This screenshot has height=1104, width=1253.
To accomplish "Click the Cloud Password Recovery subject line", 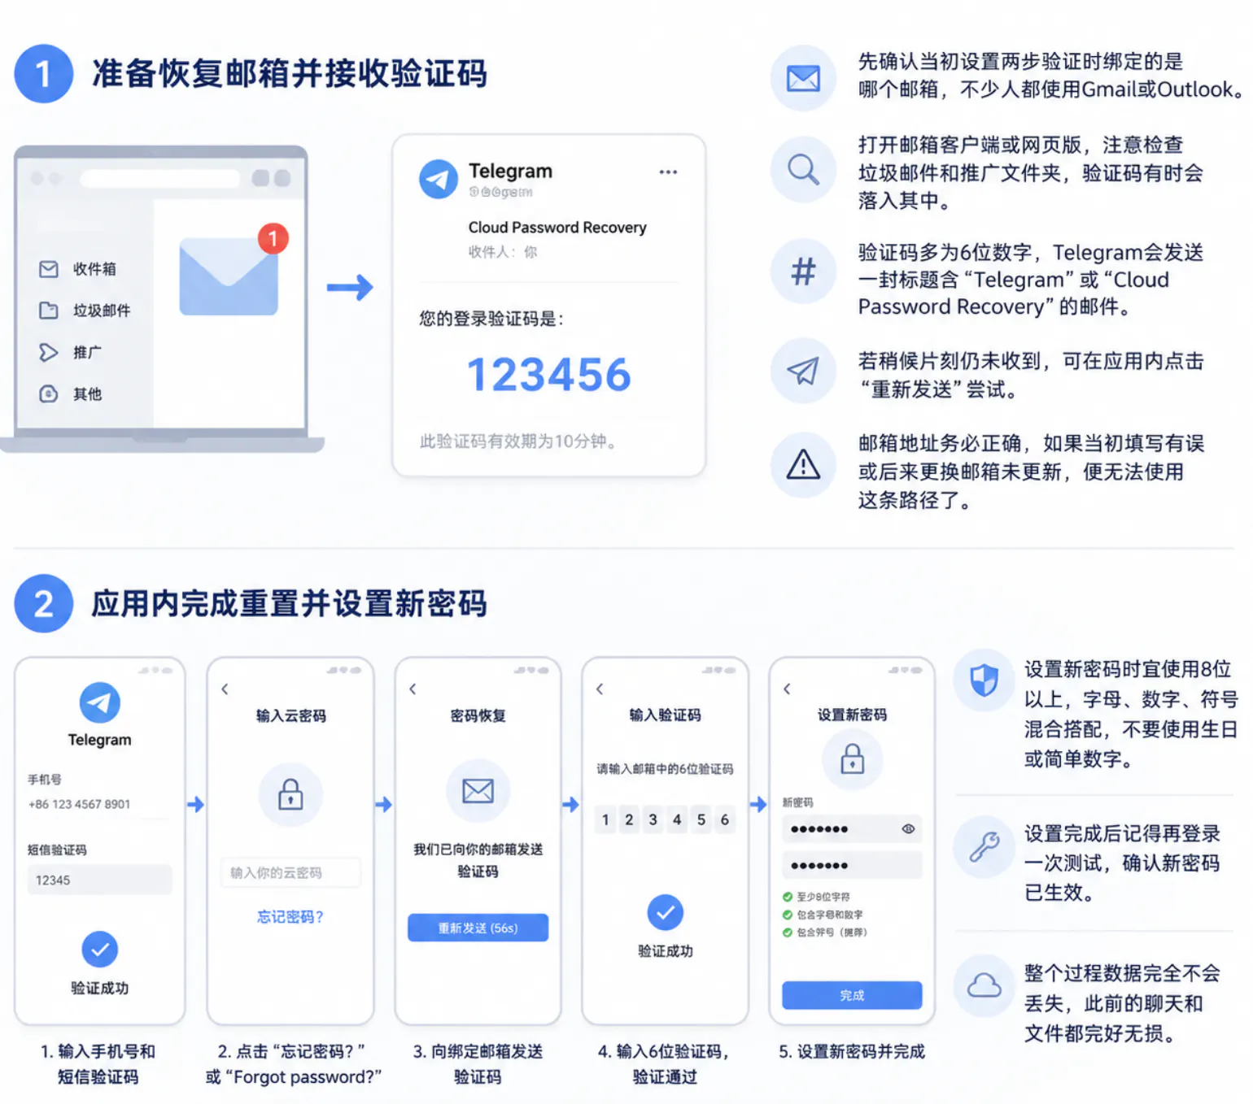I will [x=557, y=228].
